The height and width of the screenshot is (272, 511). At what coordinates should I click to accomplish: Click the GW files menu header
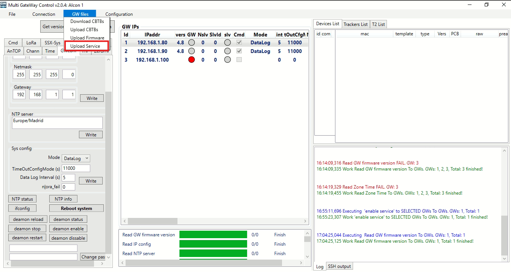click(x=80, y=14)
